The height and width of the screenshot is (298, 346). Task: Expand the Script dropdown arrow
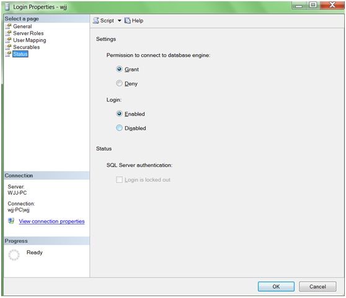coord(120,20)
